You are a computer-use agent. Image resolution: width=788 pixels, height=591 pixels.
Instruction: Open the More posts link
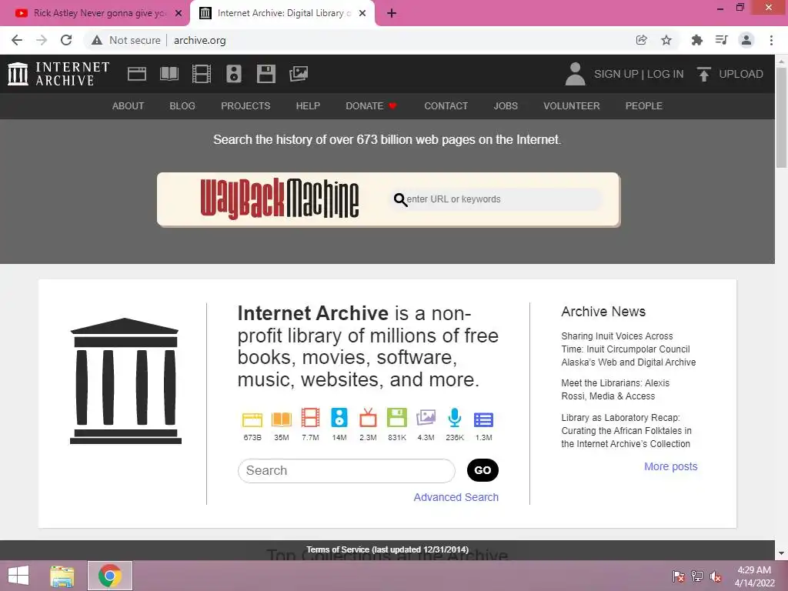click(x=671, y=466)
